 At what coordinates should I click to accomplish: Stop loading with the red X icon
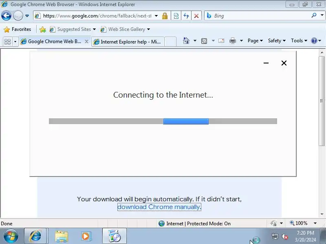coord(196,16)
